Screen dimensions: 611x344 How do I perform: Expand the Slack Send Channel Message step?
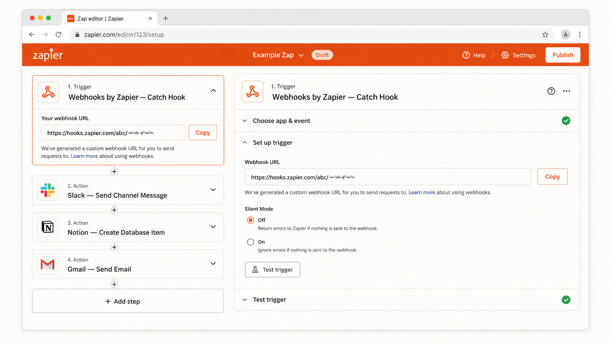click(x=213, y=190)
